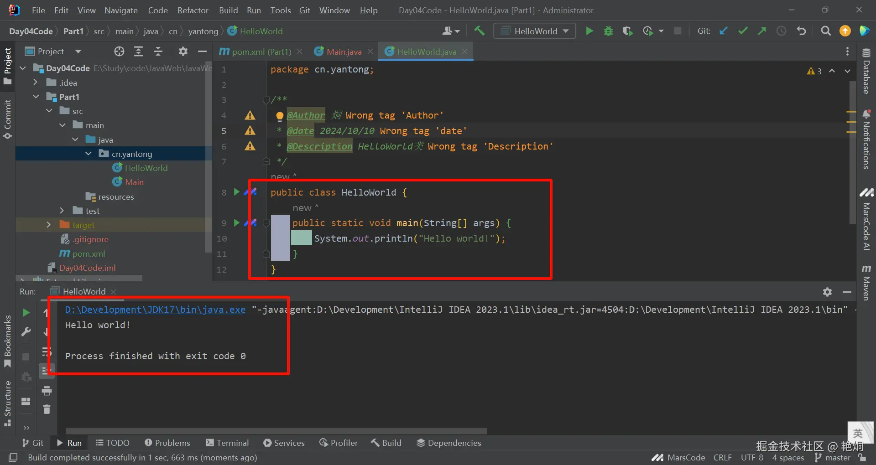Change UTF-8 file encoding

(752, 458)
